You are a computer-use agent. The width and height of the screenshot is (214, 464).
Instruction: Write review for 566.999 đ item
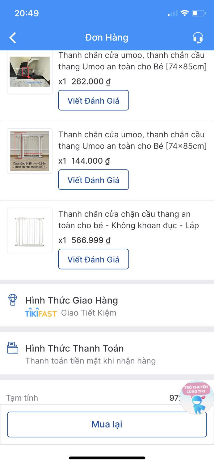point(93,259)
